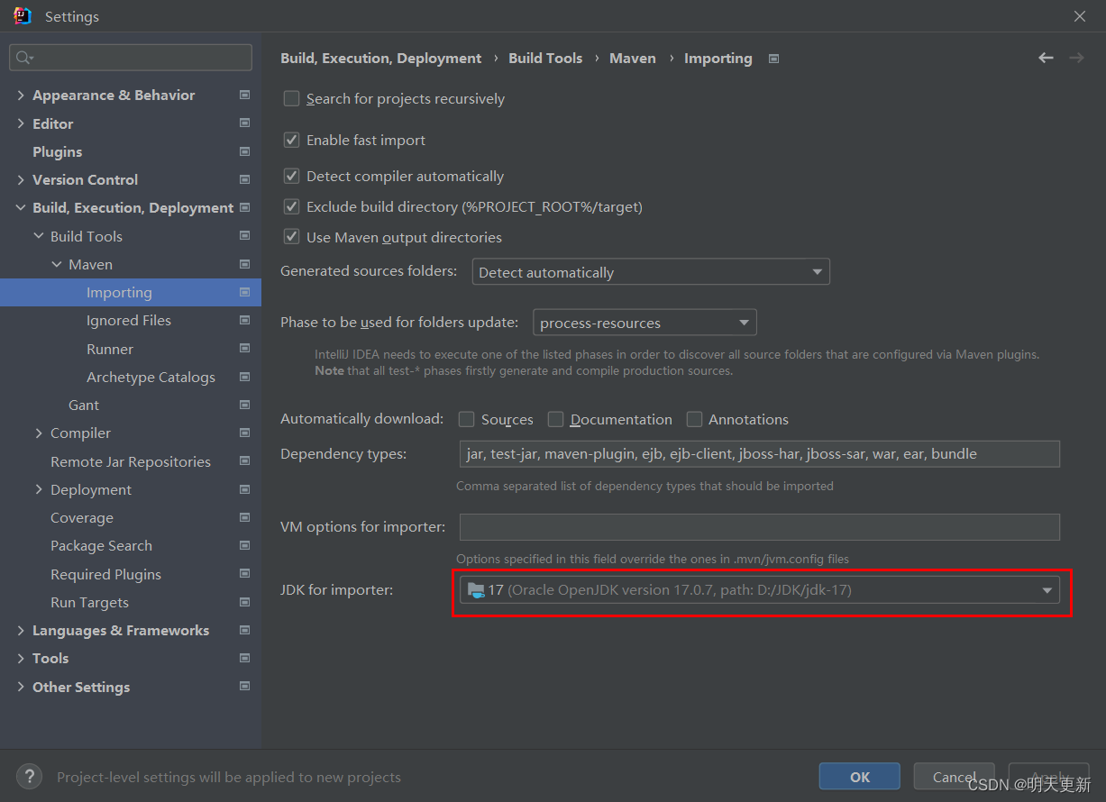Screen dimensions: 1106x802
Task: Click project-level icon beside Editor
Action: (244, 123)
